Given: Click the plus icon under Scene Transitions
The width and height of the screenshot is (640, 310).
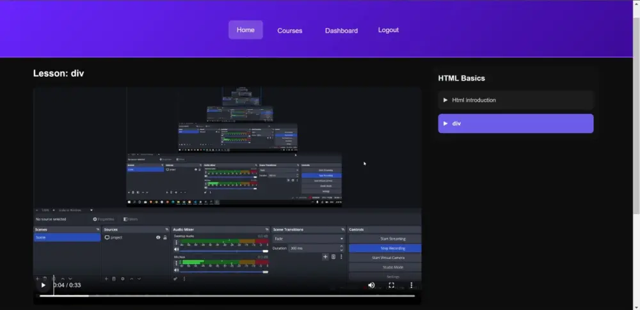Looking at the screenshot, I should [325, 256].
